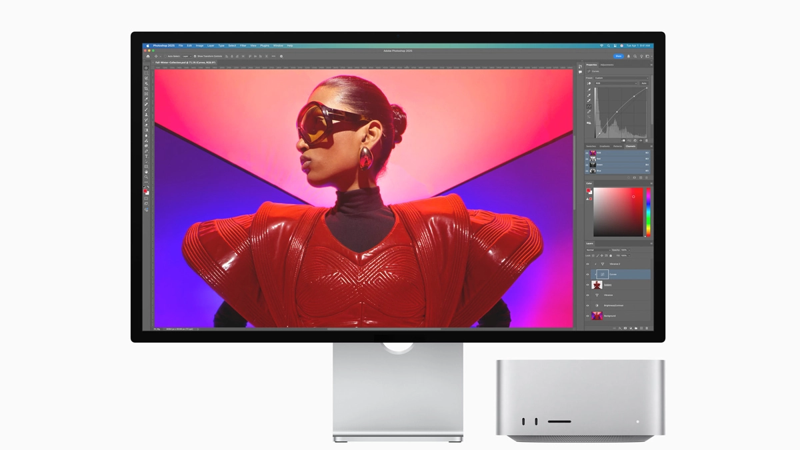800x450 pixels.
Task: Add layer style with fx icon
Action: pos(620,328)
